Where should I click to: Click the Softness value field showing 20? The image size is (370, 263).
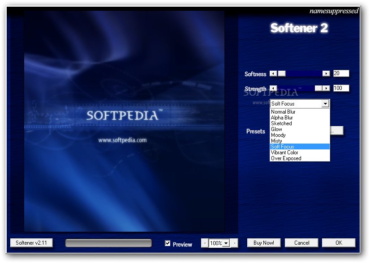(341, 73)
